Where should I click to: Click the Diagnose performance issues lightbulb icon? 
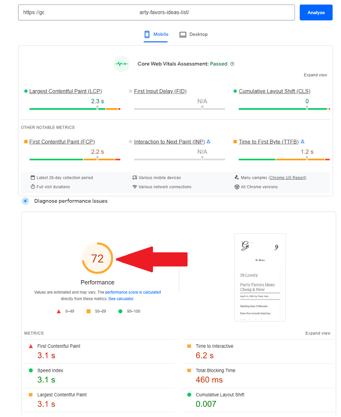(x=25, y=201)
